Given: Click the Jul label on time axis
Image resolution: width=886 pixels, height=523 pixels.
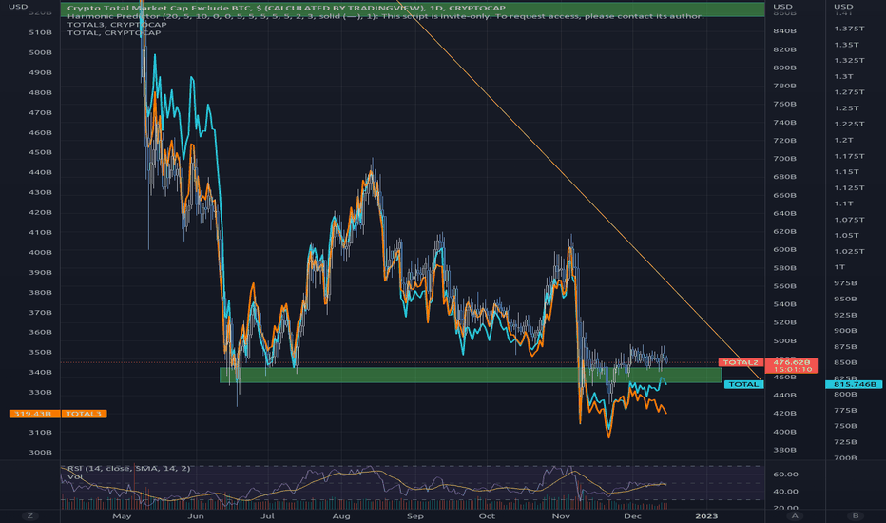Looking at the screenshot, I should (267, 516).
